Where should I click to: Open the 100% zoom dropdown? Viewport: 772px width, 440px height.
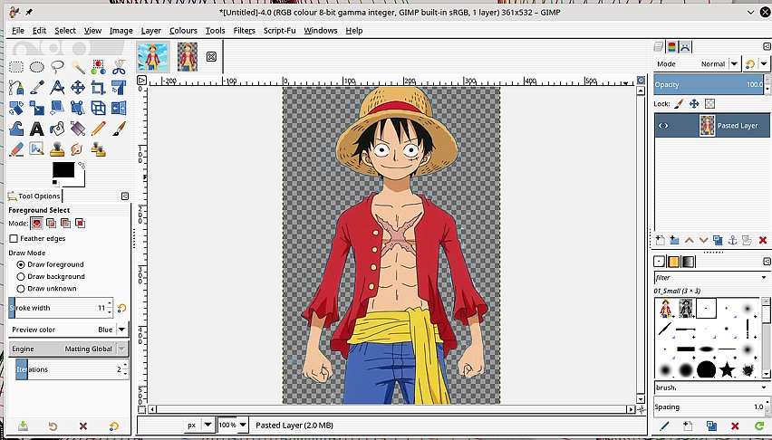point(243,425)
